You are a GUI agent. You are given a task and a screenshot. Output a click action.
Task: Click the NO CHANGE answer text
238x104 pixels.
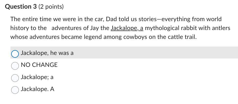(x=39, y=65)
